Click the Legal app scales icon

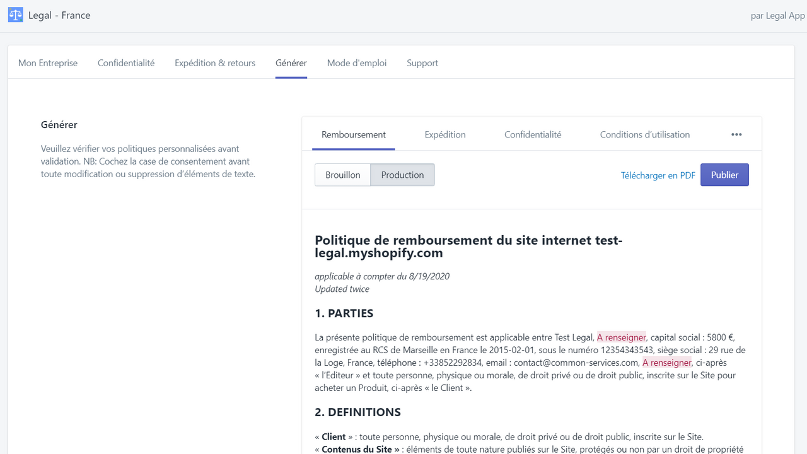16,15
